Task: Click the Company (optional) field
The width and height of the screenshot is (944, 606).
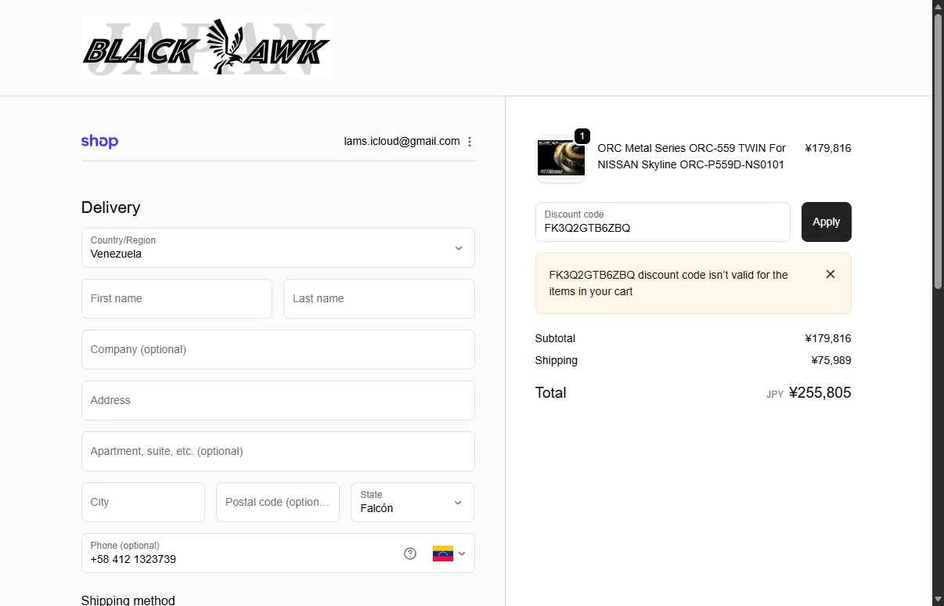Action: 278,349
